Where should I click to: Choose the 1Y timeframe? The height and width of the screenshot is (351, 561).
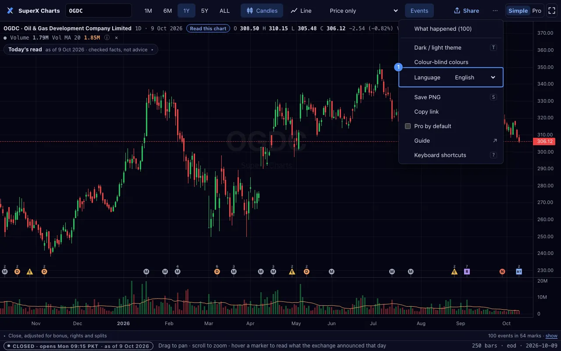(187, 11)
